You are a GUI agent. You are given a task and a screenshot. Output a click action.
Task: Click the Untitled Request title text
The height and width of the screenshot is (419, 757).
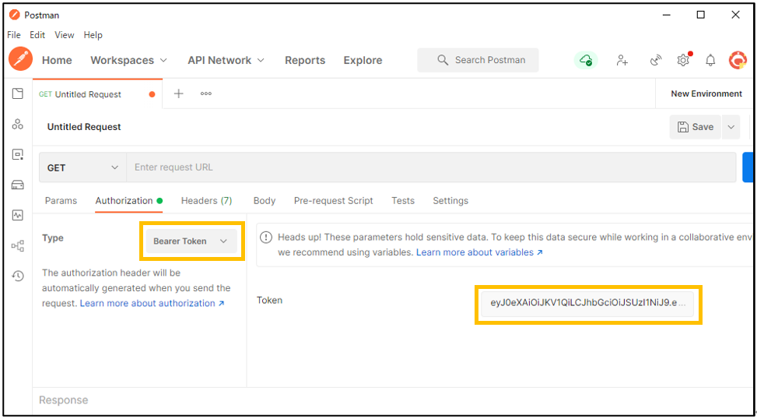[x=84, y=127]
